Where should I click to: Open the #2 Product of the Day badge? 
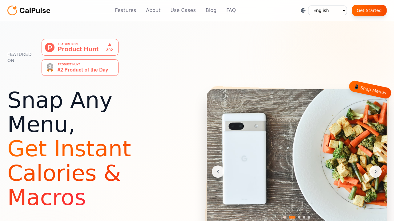[x=80, y=68]
